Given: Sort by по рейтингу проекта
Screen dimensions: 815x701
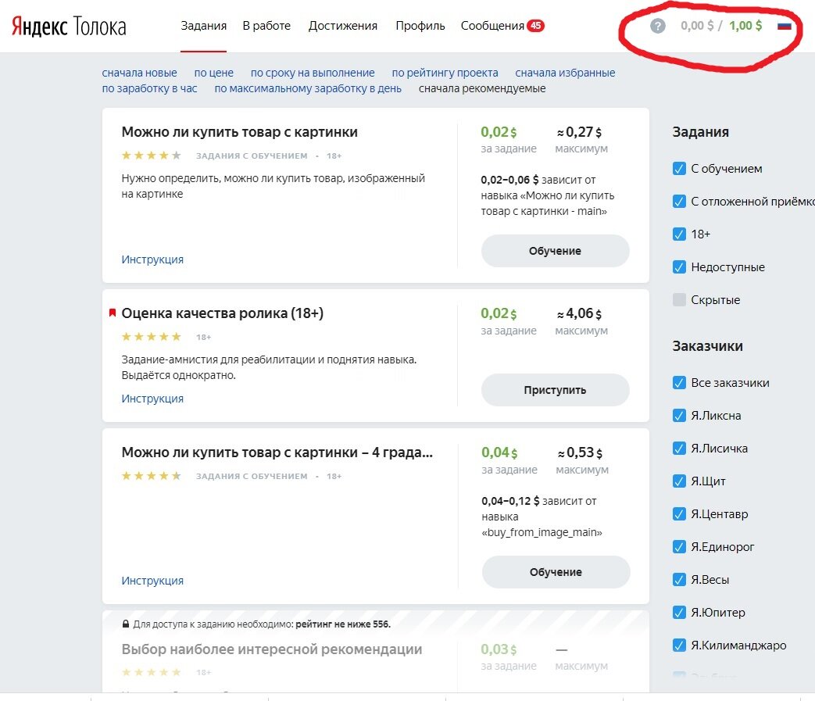Looking at the screenshot, I should pyautogui.click(x=445, y=73).
